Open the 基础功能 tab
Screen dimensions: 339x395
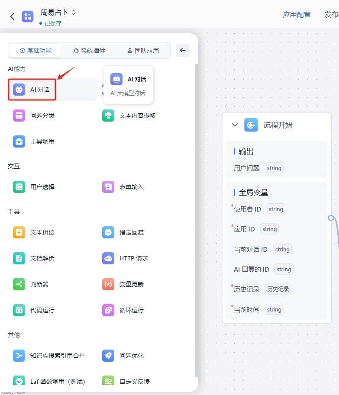36,51
